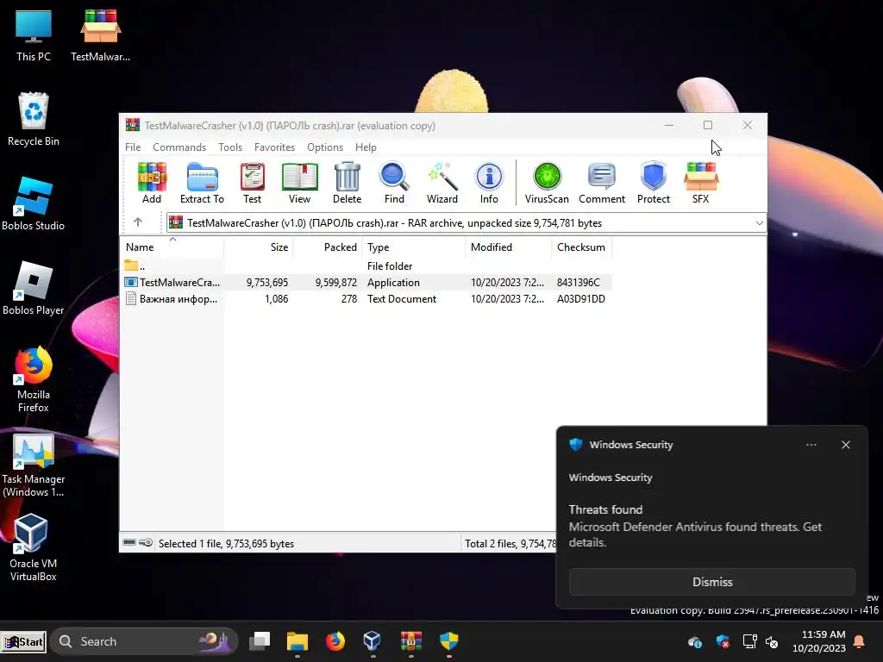The width and height of the screenshot is (883, 662).
Task: Dismiss the Windows Security notification
Action: click(x=711, y=582)
